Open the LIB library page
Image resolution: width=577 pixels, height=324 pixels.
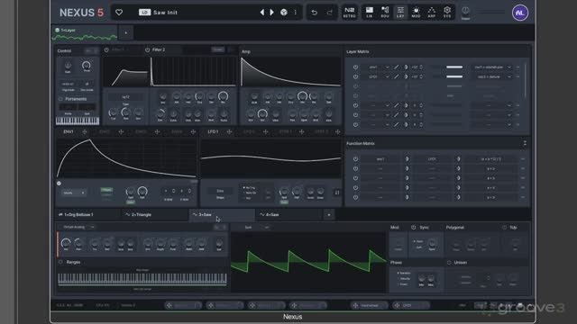pos(369,12)
